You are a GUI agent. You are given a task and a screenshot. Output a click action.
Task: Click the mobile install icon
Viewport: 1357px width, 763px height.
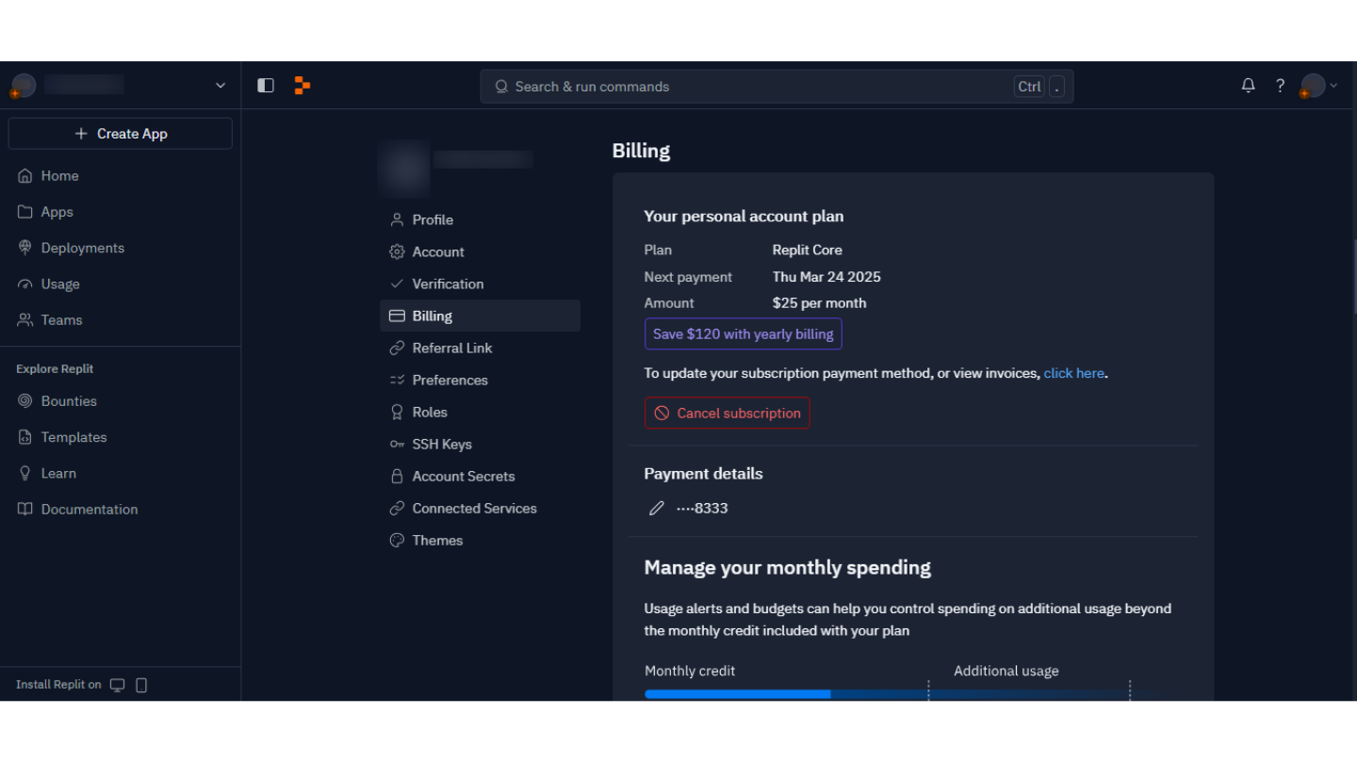(141, 685)
